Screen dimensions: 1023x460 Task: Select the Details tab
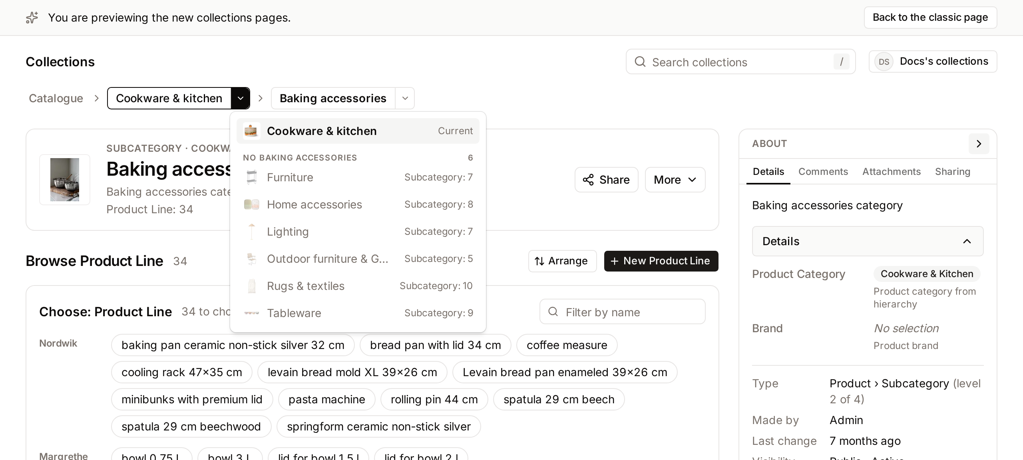click(x=768, y=172)
